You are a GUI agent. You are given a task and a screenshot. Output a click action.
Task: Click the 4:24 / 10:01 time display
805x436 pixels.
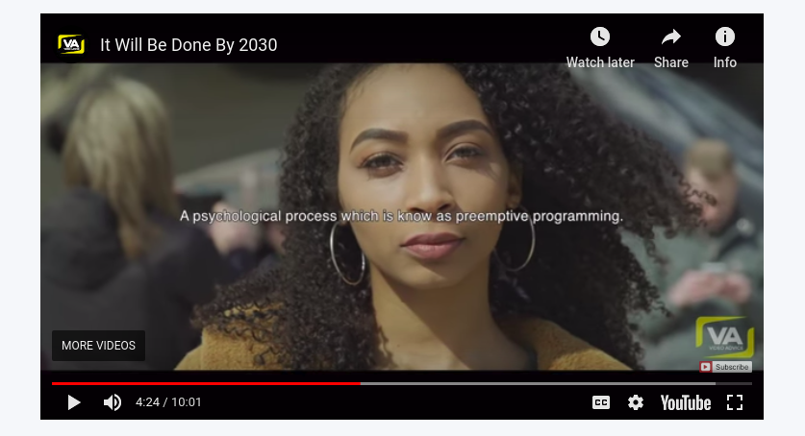[168, 402]
